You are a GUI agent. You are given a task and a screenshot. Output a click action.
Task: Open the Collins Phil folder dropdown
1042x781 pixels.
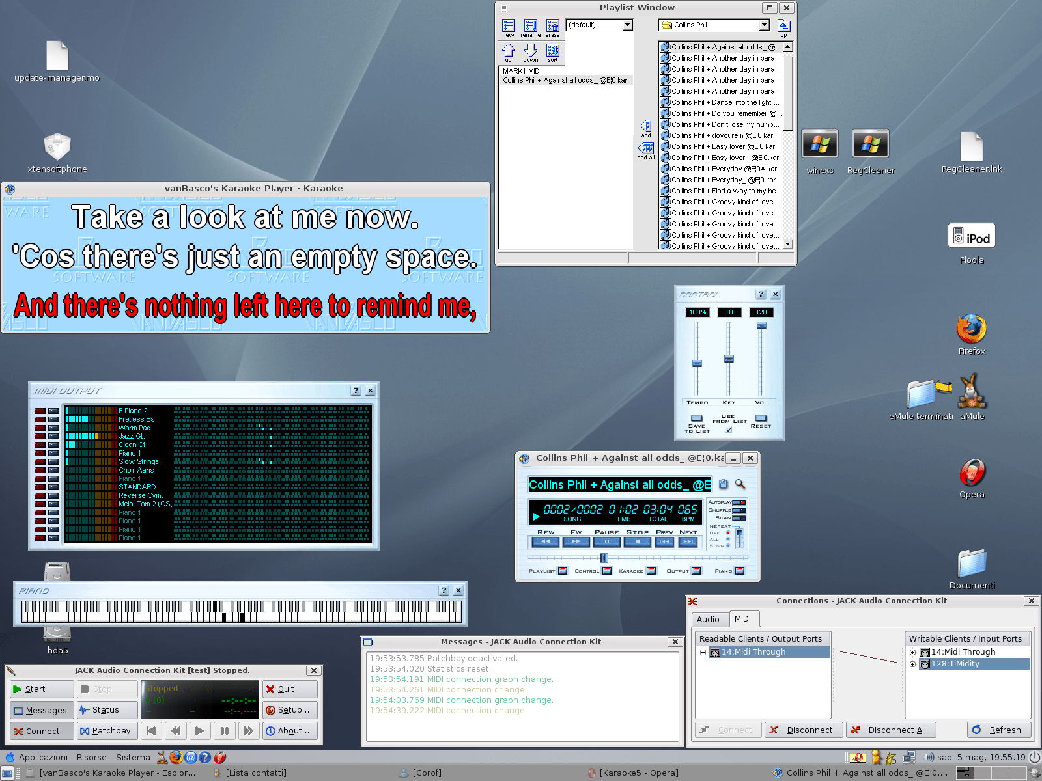(x=765, y=24)
